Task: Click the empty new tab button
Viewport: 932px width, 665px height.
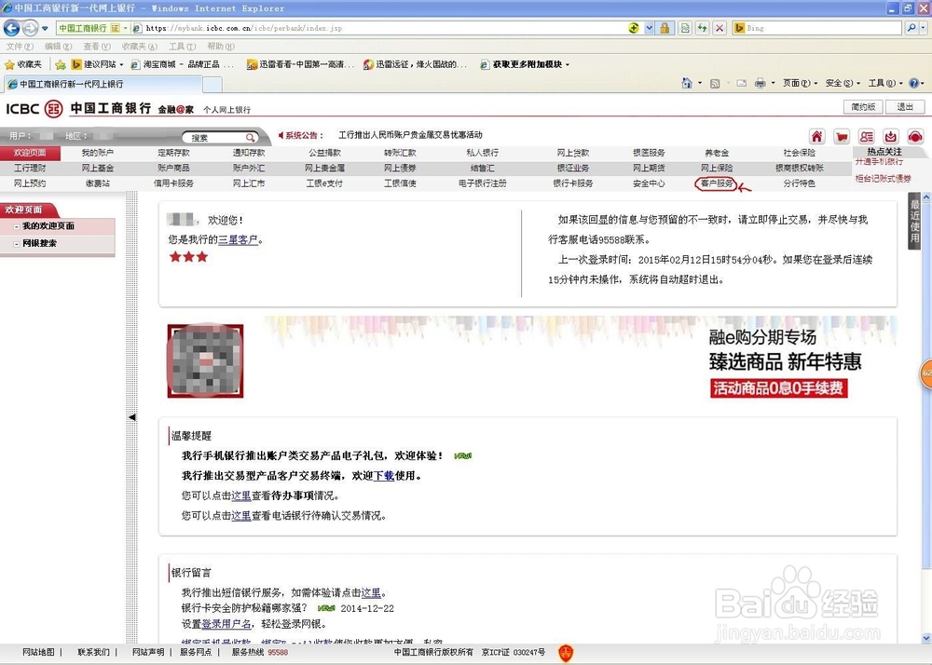Action: point(212,85)
